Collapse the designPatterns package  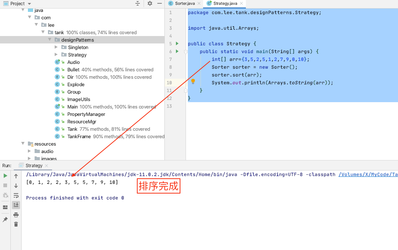[49, 40]
